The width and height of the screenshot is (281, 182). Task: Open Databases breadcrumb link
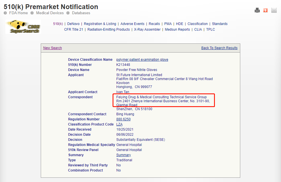pos(81,13)
